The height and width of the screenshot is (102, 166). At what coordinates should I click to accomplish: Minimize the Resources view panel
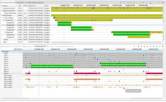point(160,46)
